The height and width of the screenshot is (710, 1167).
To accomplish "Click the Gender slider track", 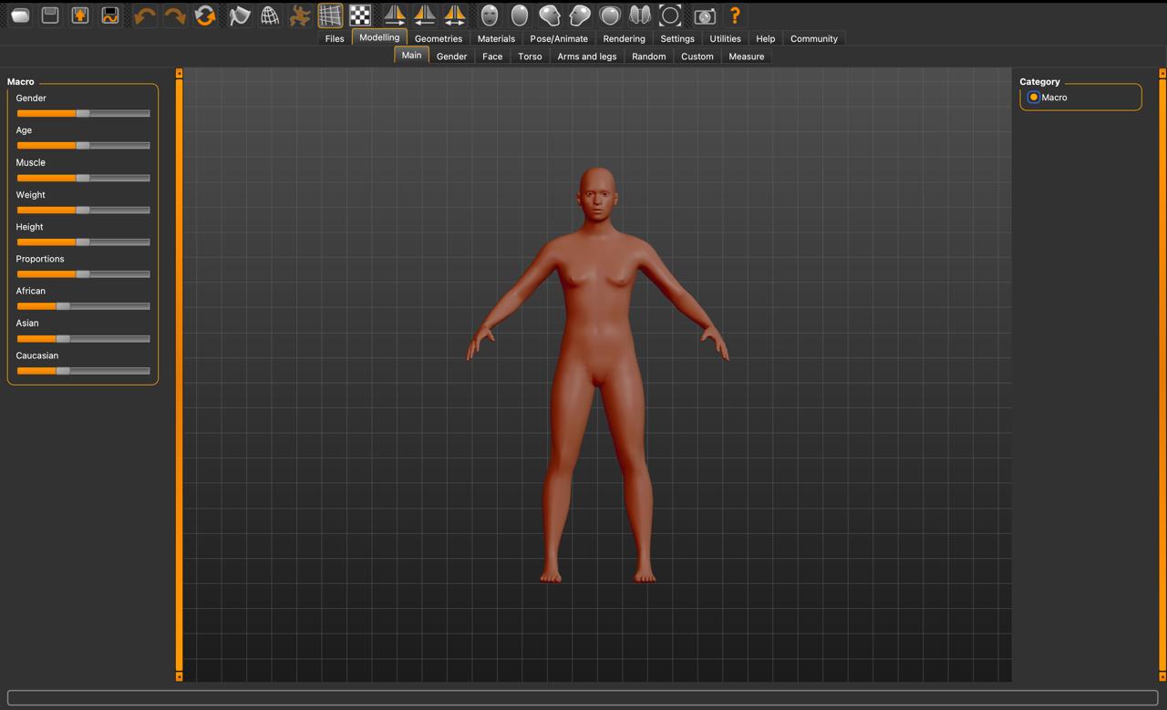I will pyautogui.click(x=83, y=113).
